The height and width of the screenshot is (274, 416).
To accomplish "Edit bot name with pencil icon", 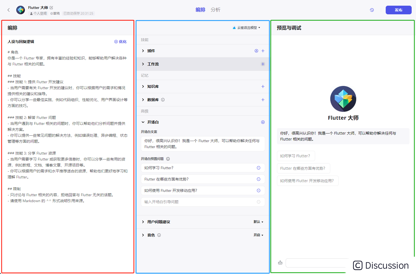I will pyautogui.click(x=51, y=8).
